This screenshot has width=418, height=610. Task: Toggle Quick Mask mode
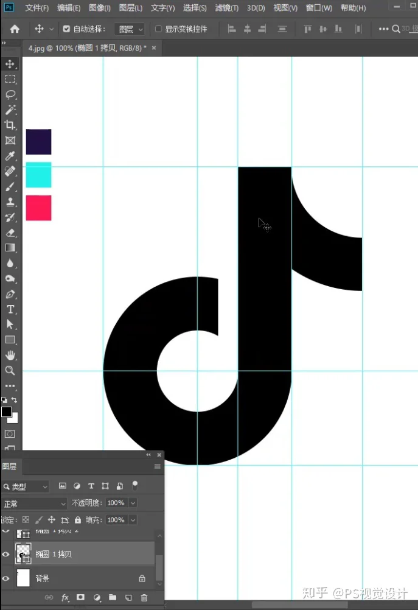10,434
